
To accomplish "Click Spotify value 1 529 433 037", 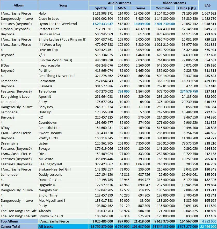I will click(x=103, y=24).
